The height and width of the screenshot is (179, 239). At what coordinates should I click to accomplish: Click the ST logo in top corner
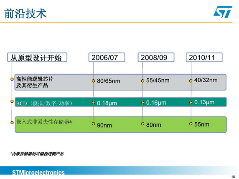coord(223,12)
